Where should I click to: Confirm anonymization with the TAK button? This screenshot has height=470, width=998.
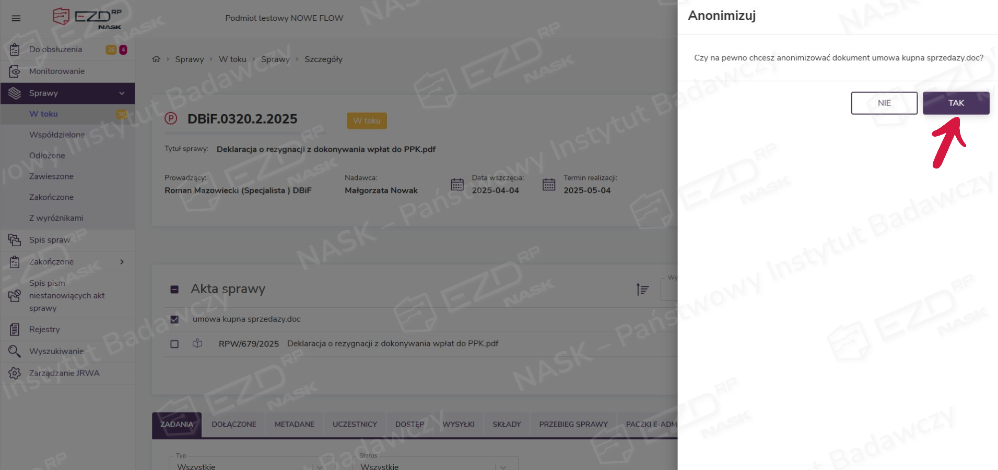955,103
